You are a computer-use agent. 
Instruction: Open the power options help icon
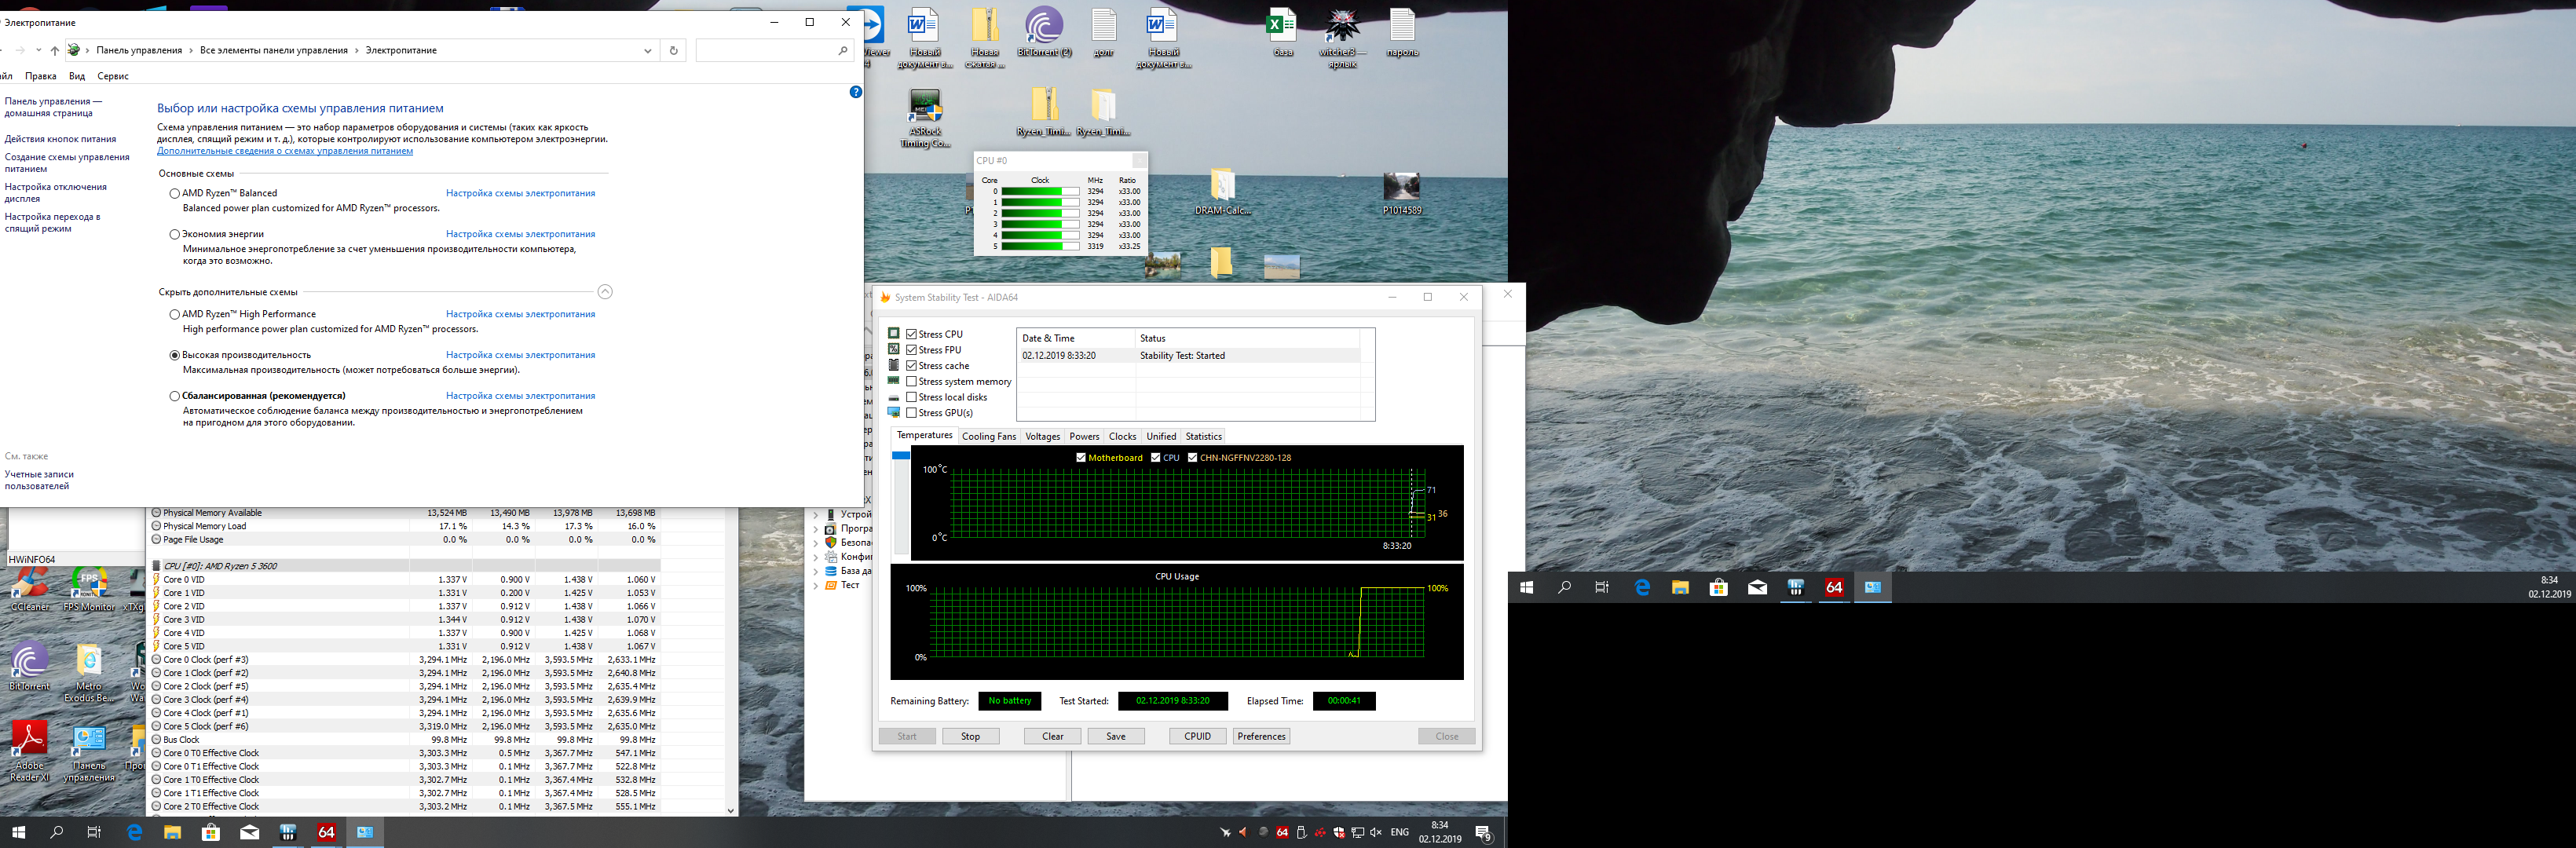[x=855, y=92]
